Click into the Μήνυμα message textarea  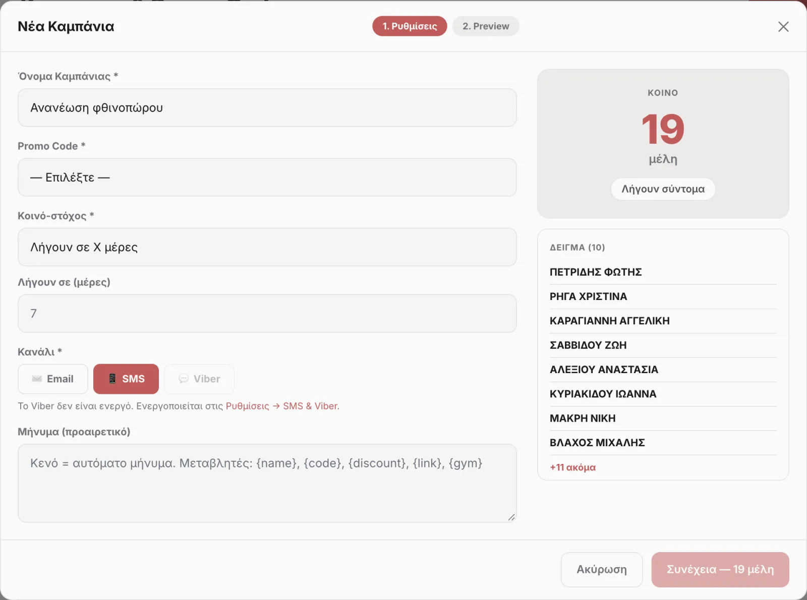267,483
